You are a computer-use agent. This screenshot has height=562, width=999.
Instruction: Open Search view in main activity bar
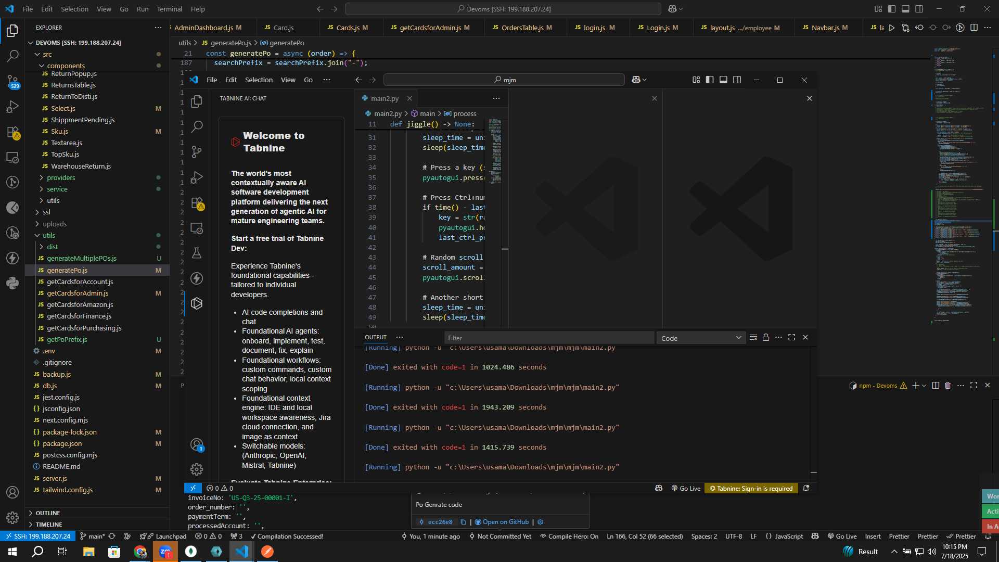coord(12,56)
